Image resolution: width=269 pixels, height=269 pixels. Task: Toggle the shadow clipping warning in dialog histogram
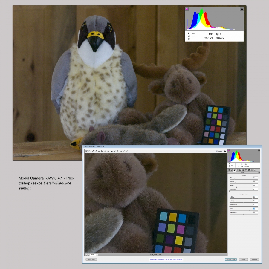(229, 150)
